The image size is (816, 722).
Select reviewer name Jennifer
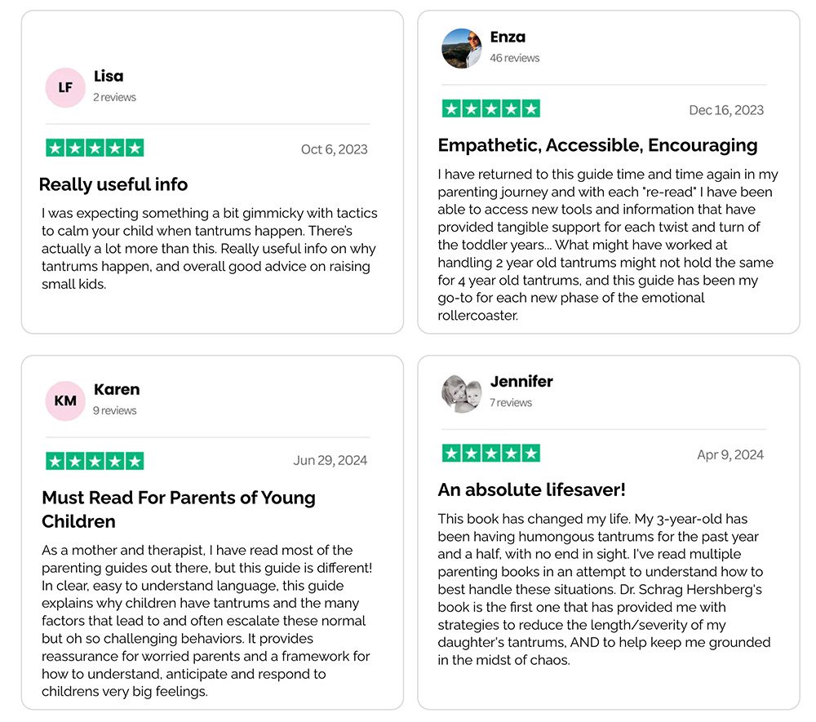(521, 382)
